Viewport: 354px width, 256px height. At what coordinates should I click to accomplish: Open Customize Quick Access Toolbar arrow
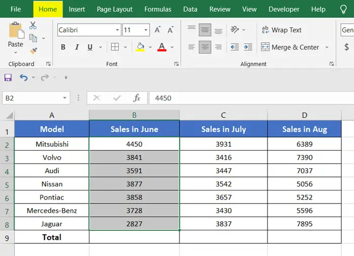(x=66, y=78)
